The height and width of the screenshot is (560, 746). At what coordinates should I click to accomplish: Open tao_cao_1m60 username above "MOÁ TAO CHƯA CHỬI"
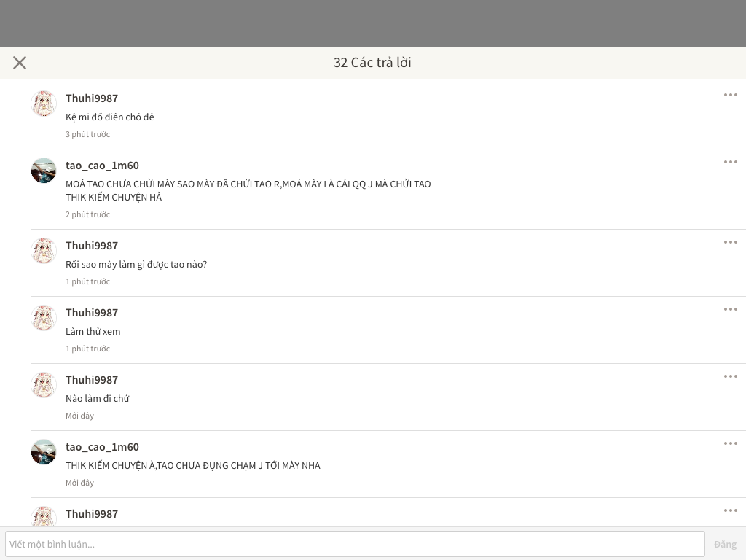click(x=102, y=166)
